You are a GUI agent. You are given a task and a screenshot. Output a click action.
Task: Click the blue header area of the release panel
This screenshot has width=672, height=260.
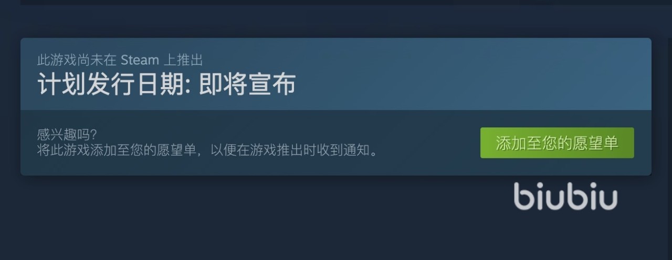(x=336, y=74)
